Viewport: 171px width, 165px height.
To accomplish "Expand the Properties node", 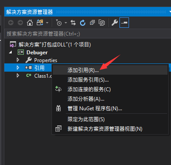I will pyautogui.click(x=18, y=60).
